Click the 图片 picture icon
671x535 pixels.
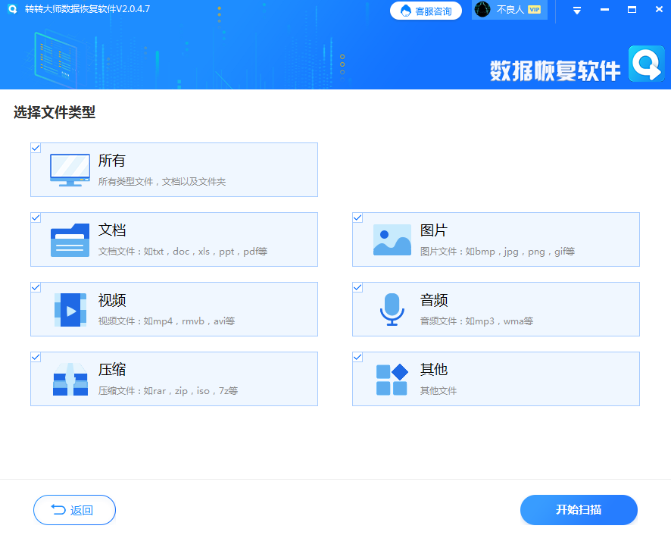tap(392, 237)
